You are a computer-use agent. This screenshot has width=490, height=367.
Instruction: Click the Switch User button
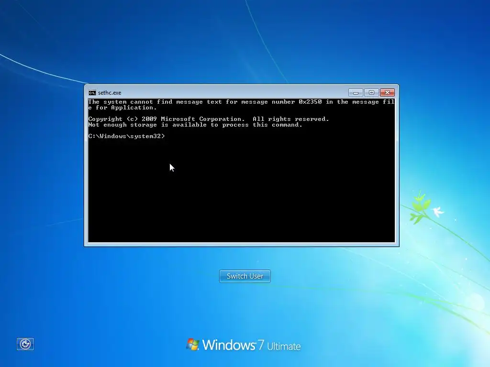(245, 276)
